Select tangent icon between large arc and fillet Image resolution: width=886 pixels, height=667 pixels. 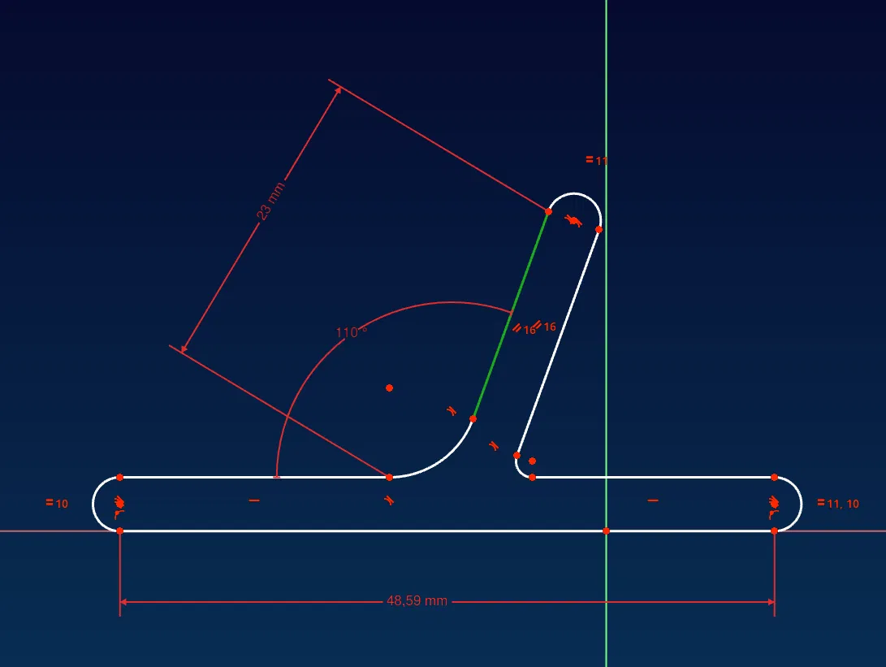[494, 446]
